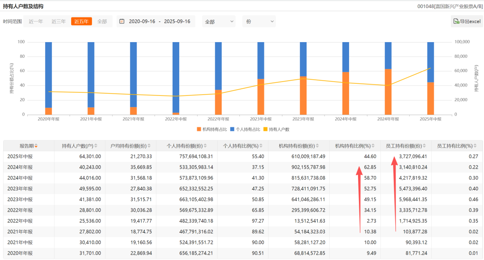The image size is (484, 260).
Task: Select 近一年 time range tab
Action: coord(36,22)
